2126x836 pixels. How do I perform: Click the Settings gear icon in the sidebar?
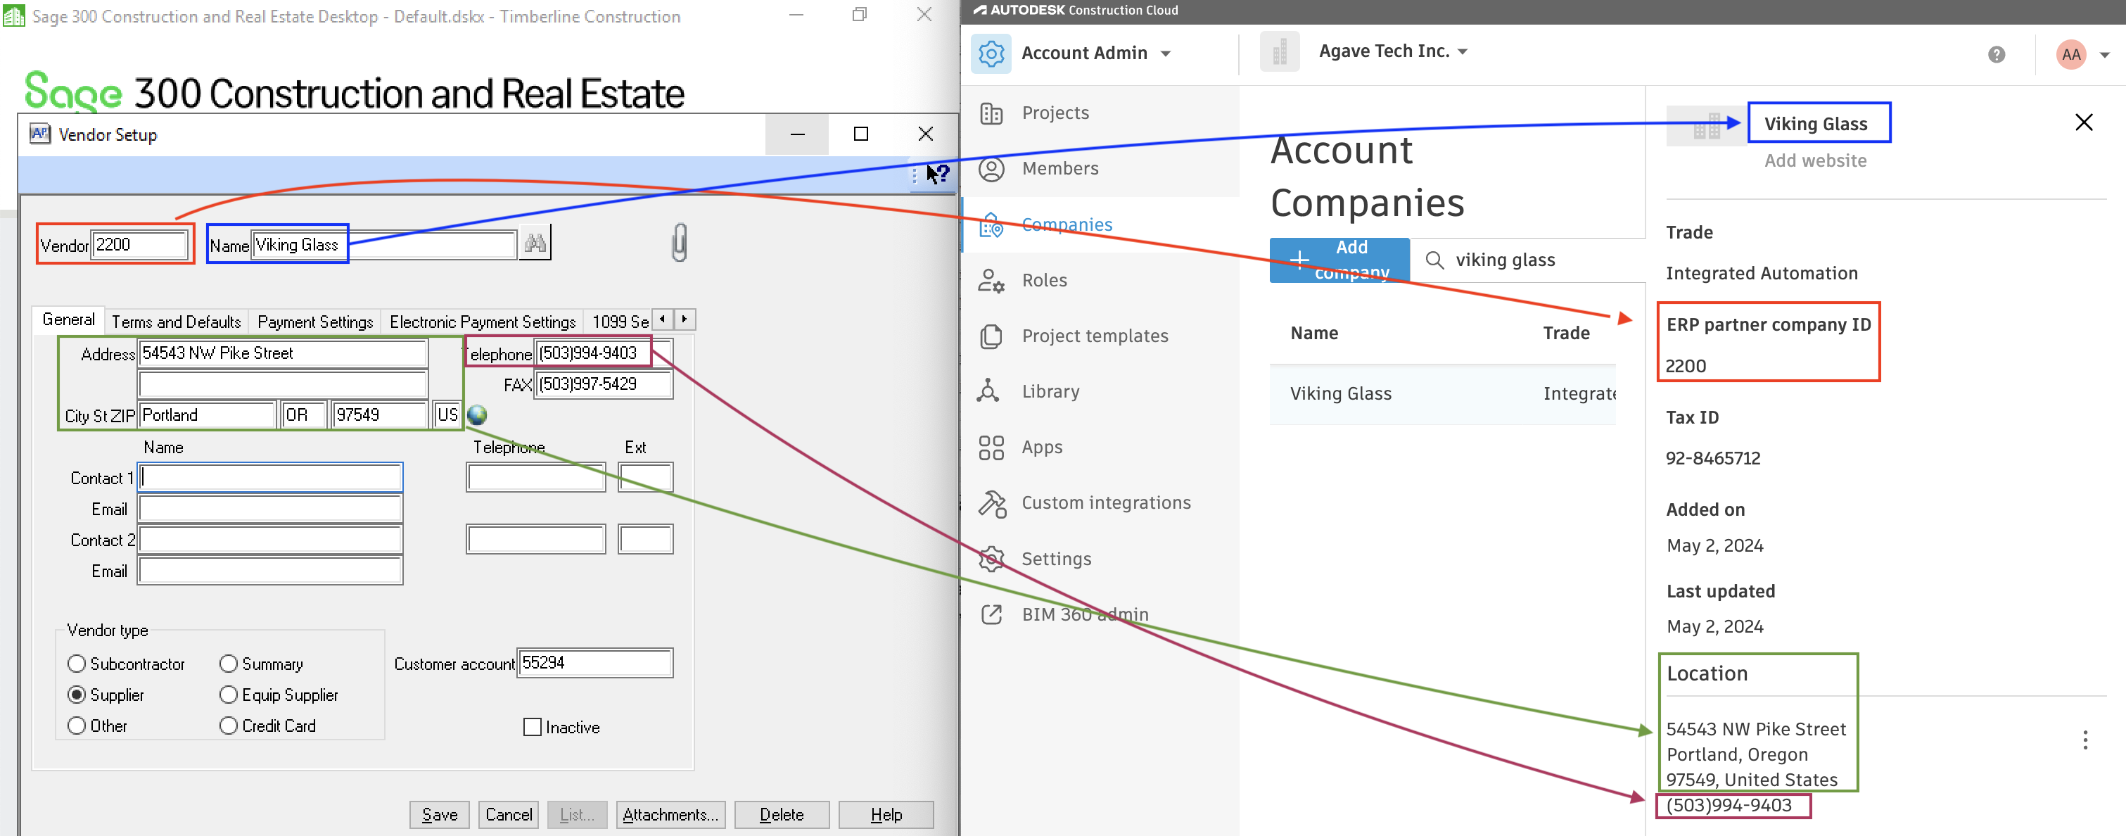tap(991, 559)
